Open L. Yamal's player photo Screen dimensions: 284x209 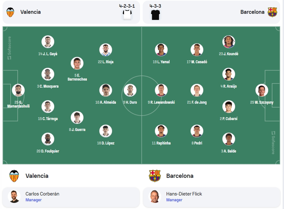coord(161,49)
